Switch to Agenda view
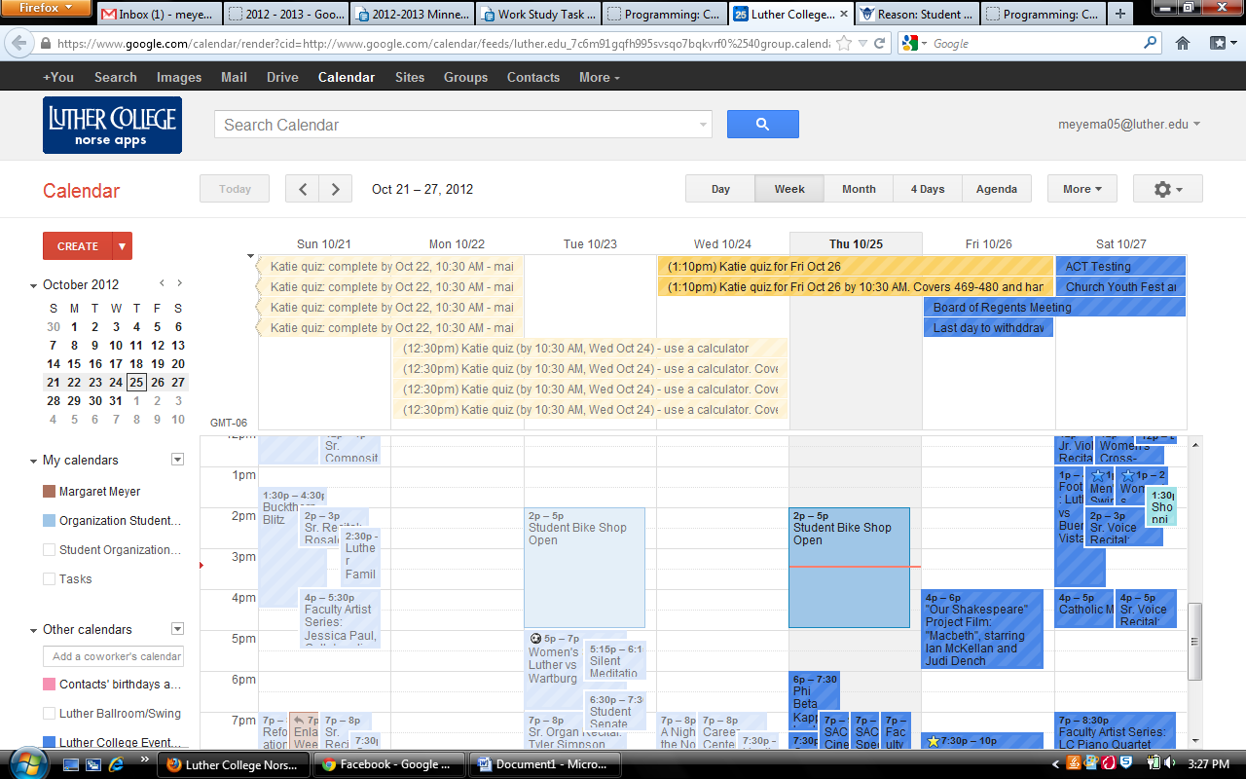The image size is (1246, 779). click(x=997, y=189)
